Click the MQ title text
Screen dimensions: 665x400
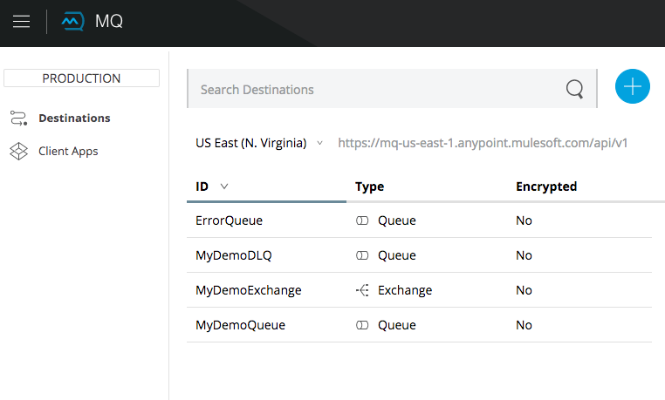coord(109,21)
